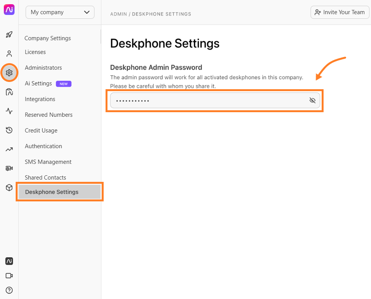Select Deskphone Settings menu item
The width and height of the screenshot is (371, 299).
60,192
